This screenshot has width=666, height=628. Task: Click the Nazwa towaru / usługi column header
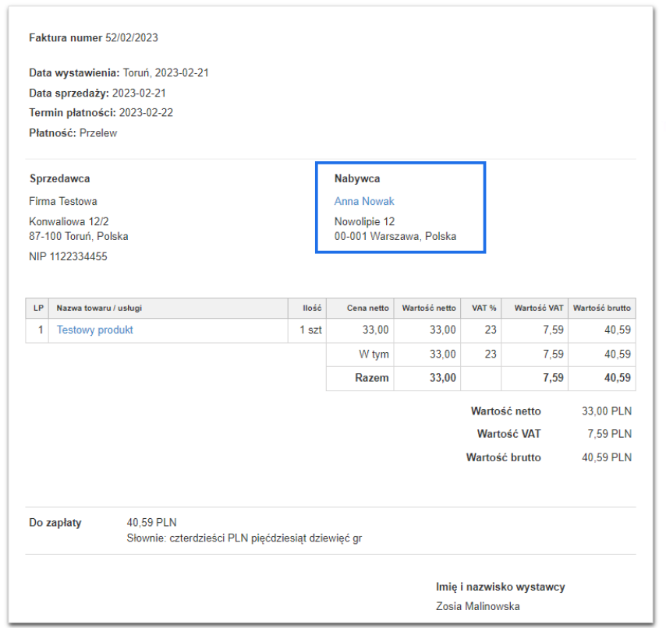click(99, 309)
